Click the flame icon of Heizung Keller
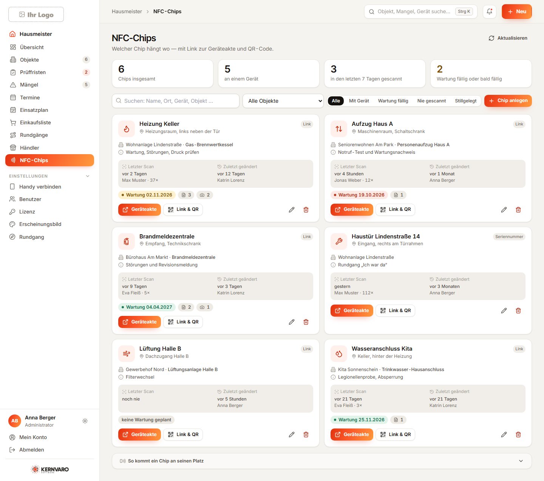The width and height of the screenshot is (544, 481). tap(127, 129)
